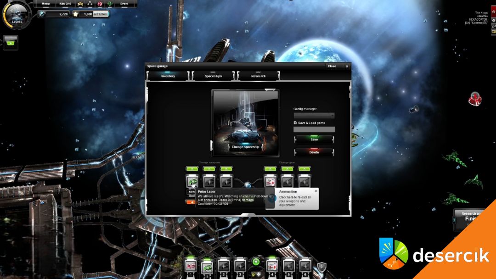The image size is (496, 279).
Task: Select hotbar slot 1 with the green laser
Action: [x=207, y=266]
